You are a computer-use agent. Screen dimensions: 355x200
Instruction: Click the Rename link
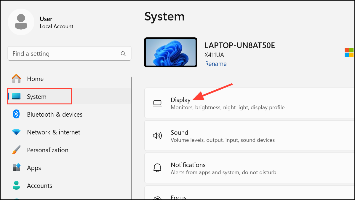click(216, 64)
